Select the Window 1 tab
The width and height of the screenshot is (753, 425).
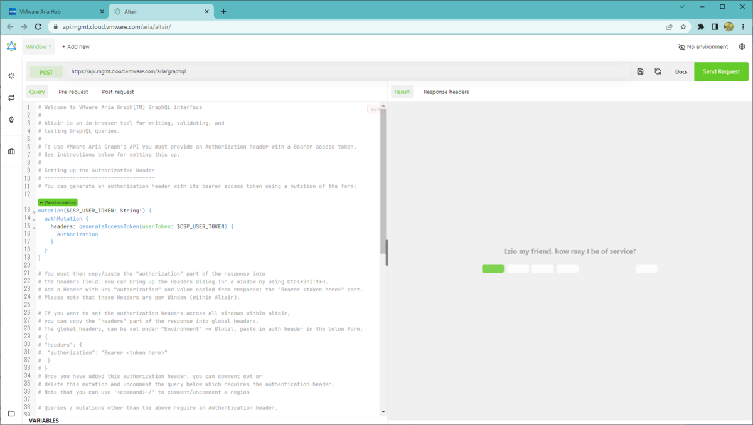pyautogui.click(x=38, y=46)
